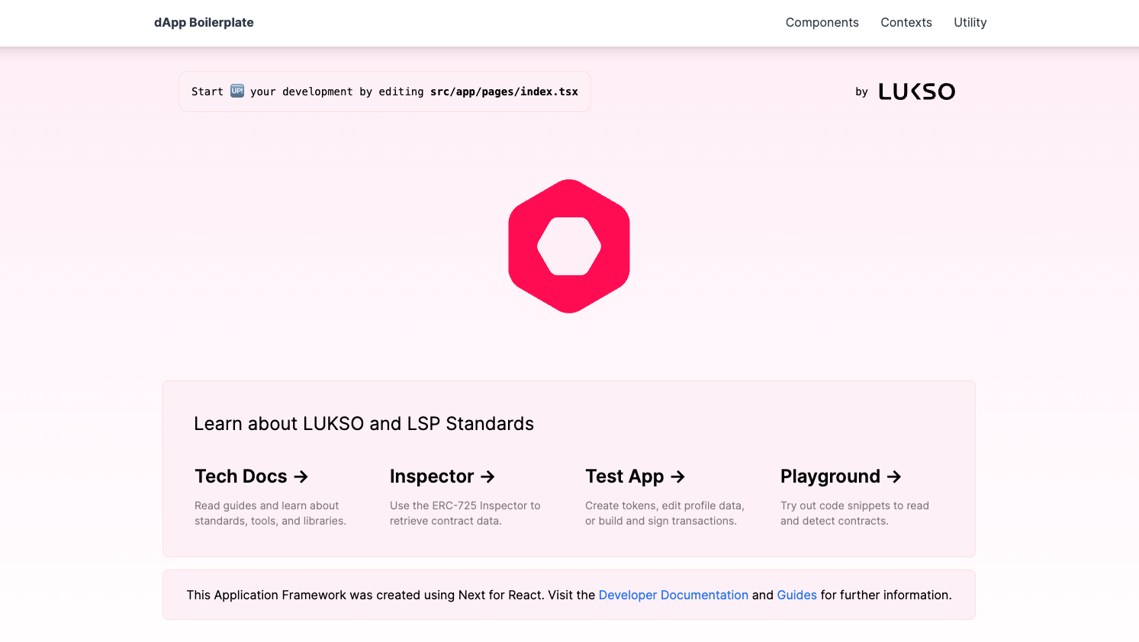Click the 'Learn about LUKSO and LSP Standards' heading

364,424
